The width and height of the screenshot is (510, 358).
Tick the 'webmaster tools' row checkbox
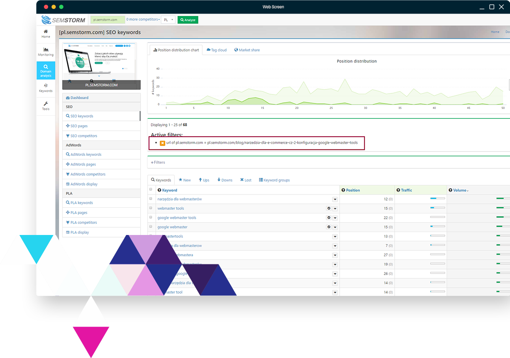tap(151, 208)
